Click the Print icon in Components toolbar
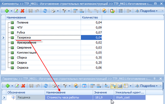The width and height of the screenshot is (165, 104). 53,11
